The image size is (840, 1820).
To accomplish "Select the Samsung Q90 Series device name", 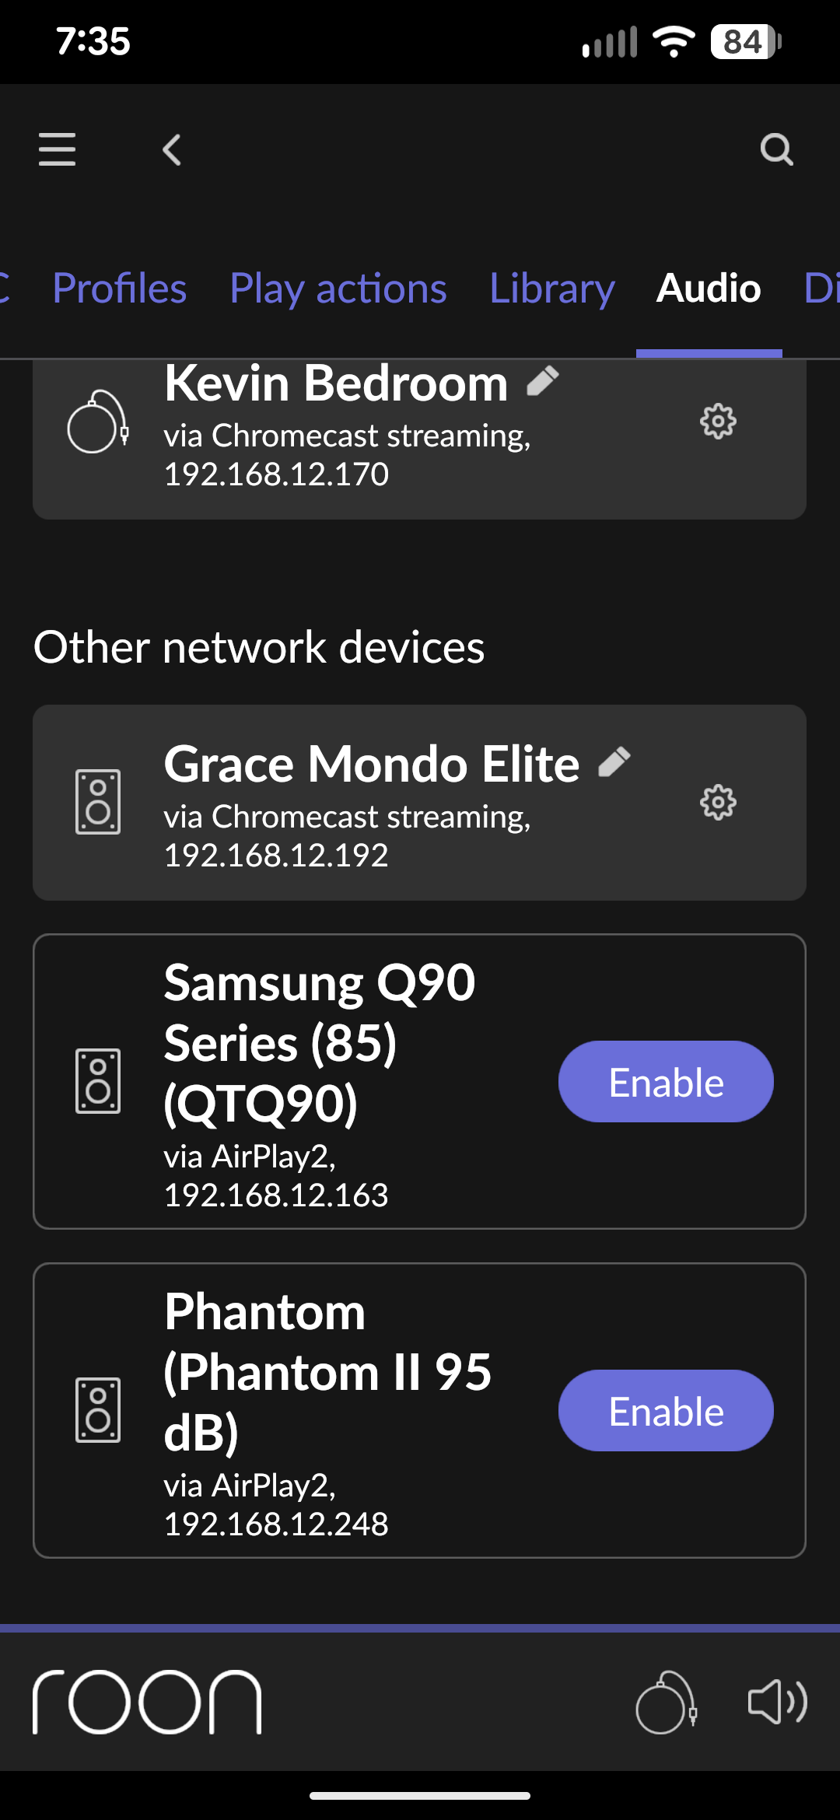I will 319,1042.
